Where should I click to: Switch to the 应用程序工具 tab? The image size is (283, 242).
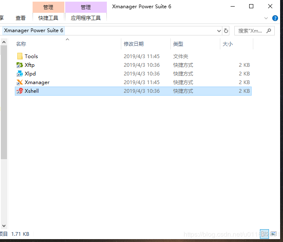tap(86, 18)
